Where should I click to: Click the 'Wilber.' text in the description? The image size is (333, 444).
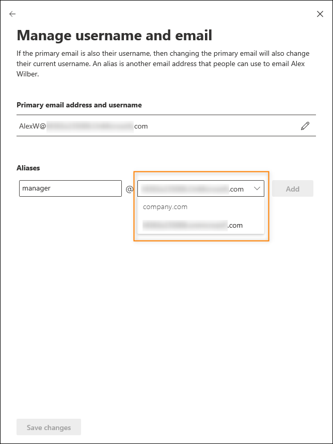[x=29, y=74]
